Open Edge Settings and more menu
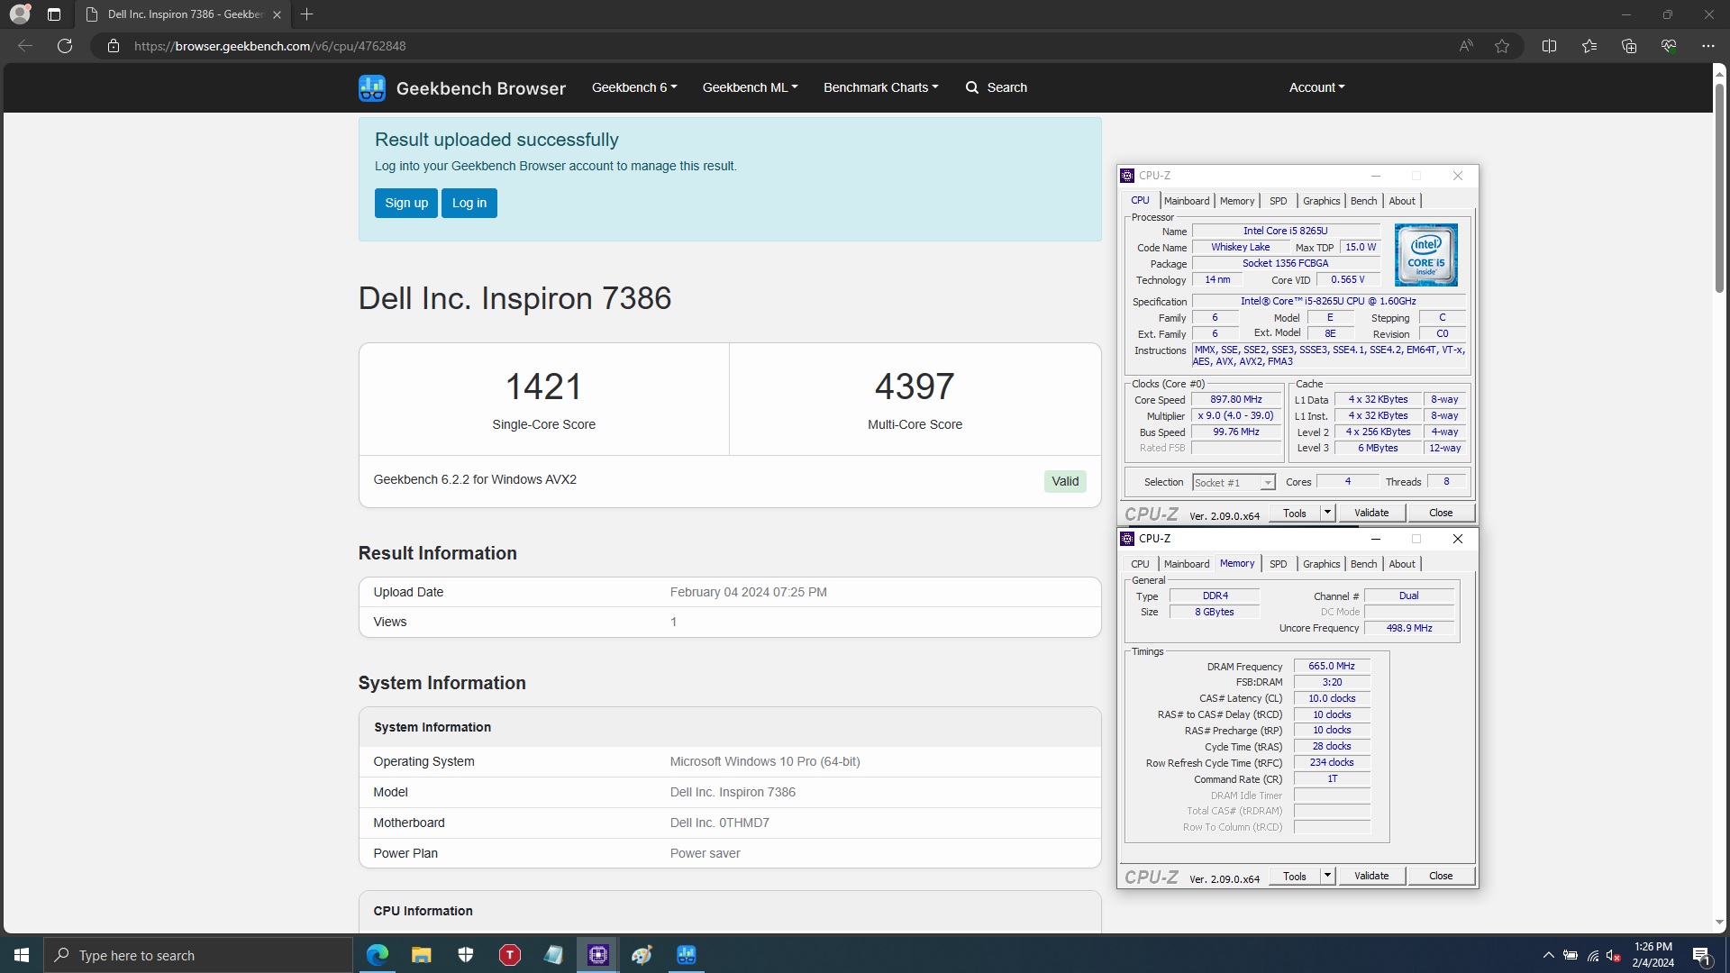This screenshot has width=1730, height=973. [1707, 46]
